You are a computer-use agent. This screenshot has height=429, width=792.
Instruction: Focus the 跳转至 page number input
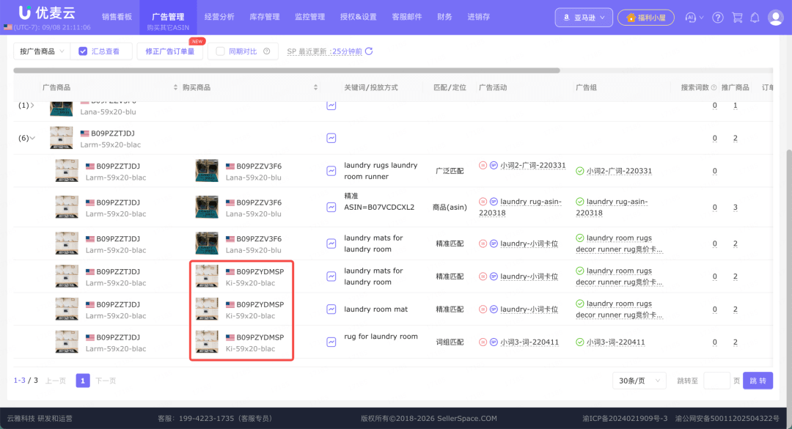pyautogui.click(x=716, y=381)
